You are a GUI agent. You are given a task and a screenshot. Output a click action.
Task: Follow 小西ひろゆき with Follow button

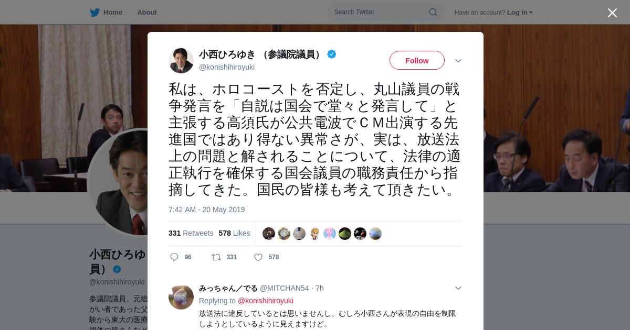coord(417,60)
